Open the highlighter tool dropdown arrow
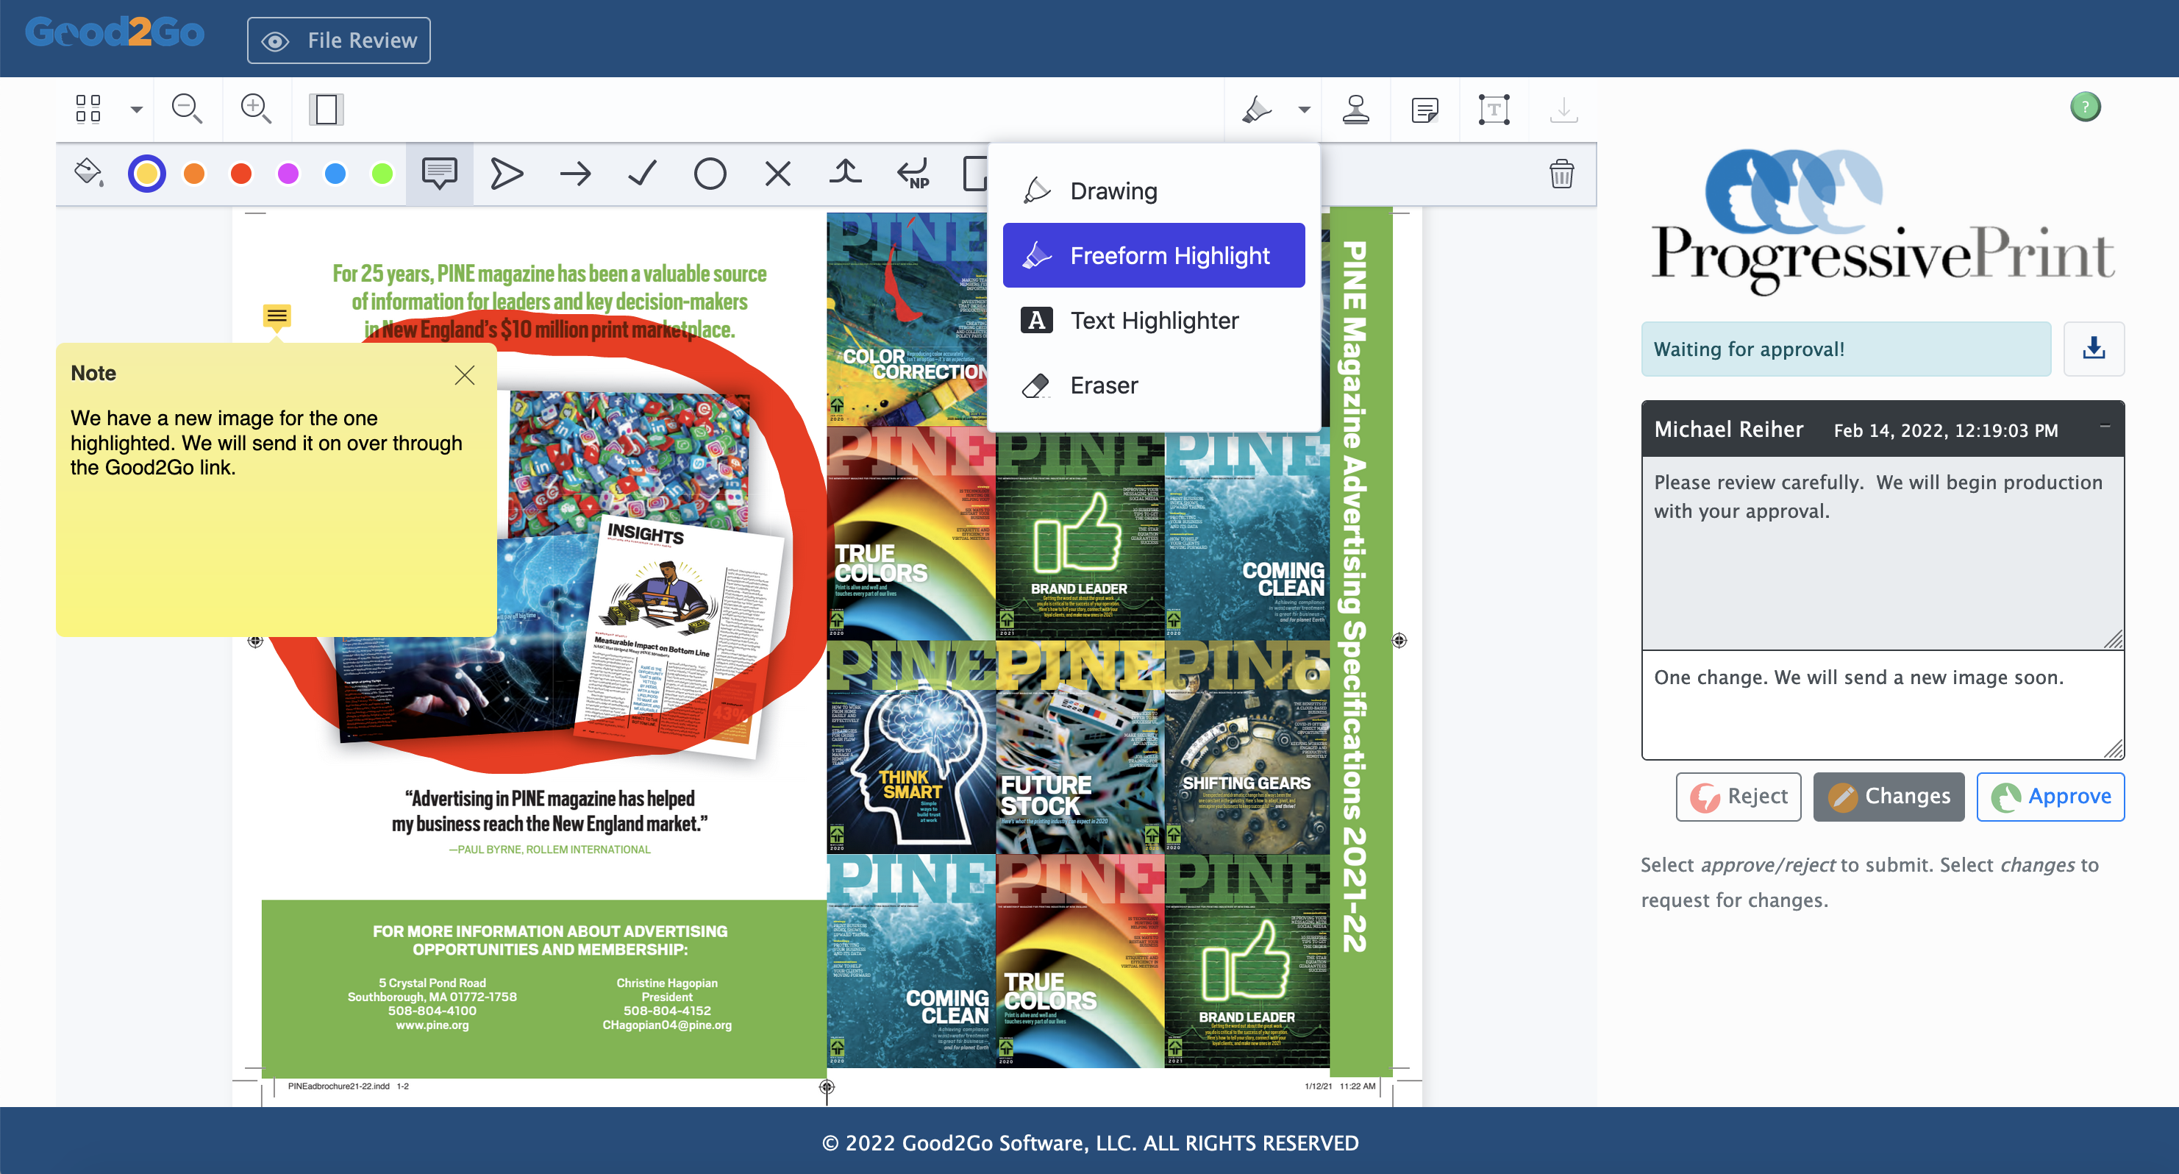Image resolution: width=2179 pixels, height=1174 pixels. [1305, 110]
